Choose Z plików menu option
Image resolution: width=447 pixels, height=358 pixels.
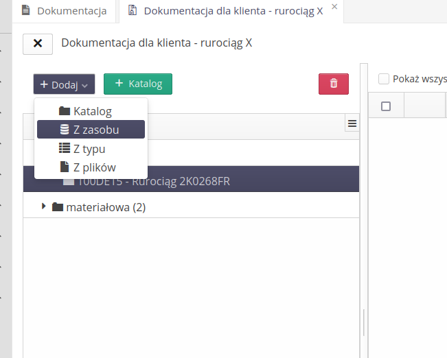pyautogui.click(x=94, y=167)
